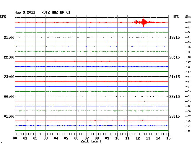This screenshot has width=192, height=146.
Task: Click the DC offset value "-451"
Action: tap(188, 27)
